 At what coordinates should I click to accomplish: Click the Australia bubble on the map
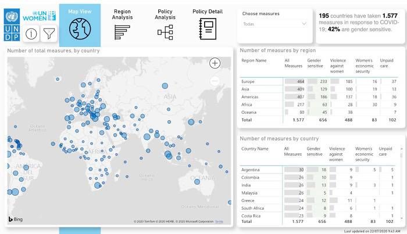[x=197, y=182]
